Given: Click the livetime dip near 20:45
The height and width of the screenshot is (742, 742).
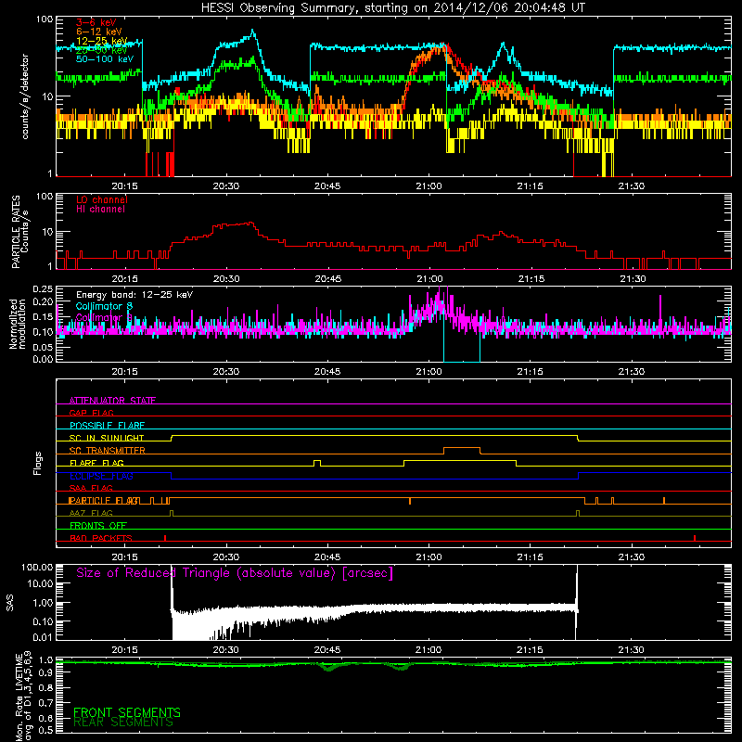Looking at the screenshot, I should 328,668.
